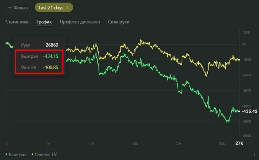Click the 15k mark on the x-axis
Viewport: 259px width, 160px height.
click(x=136, y=143)
